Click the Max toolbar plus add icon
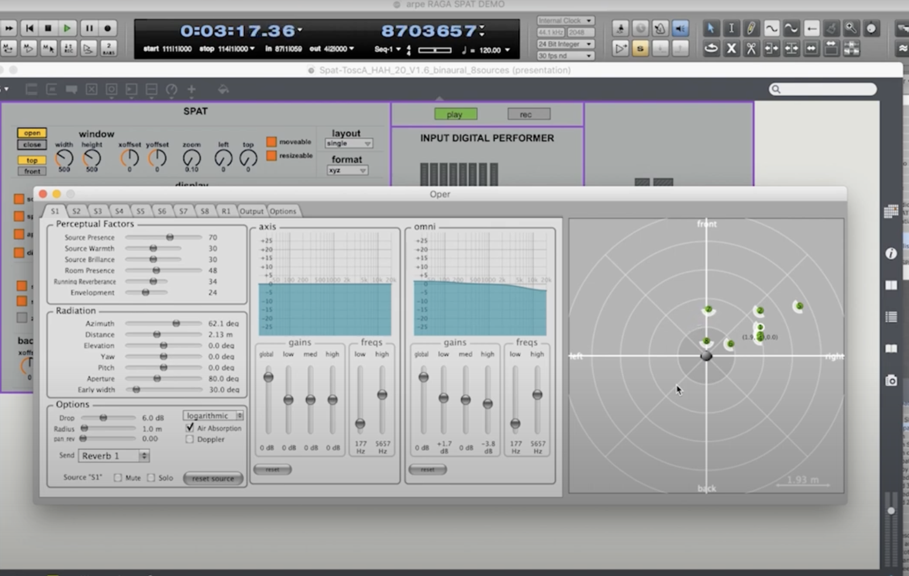This screenshot has height=576, width=909. click(x=191, y=89)
